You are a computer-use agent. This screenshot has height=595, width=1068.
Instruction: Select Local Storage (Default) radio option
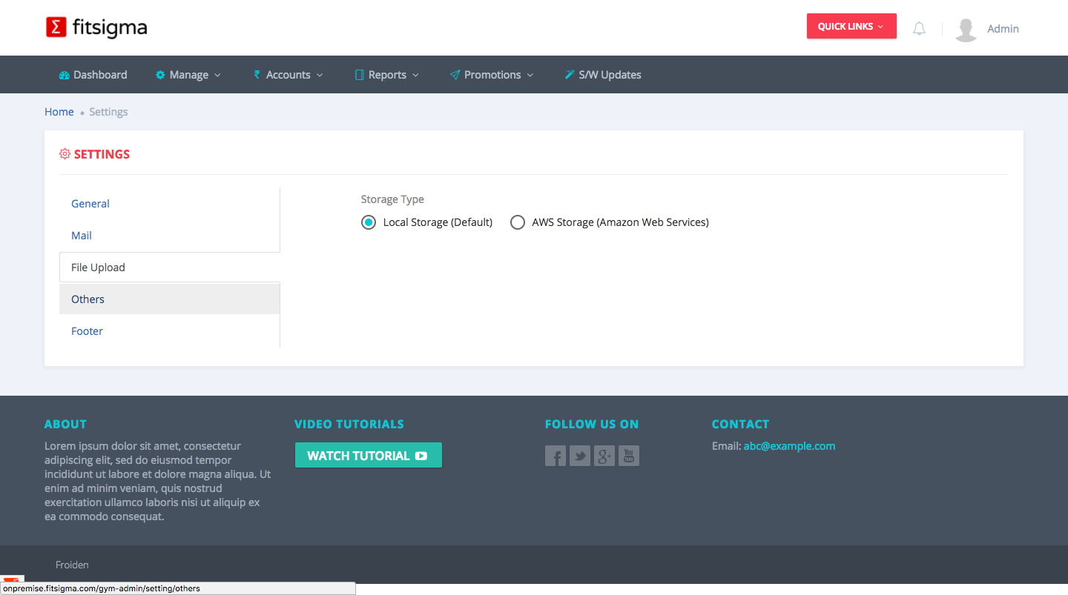369,222
